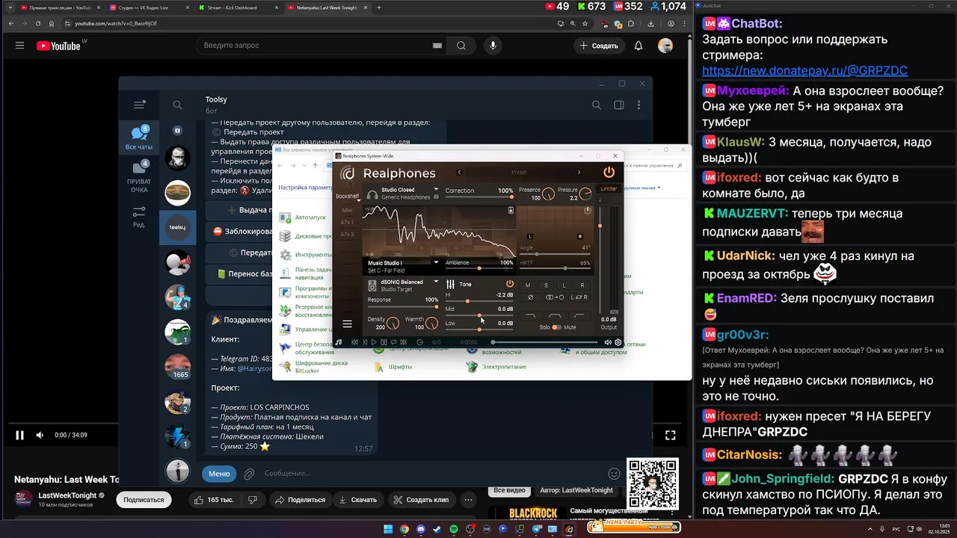Open the ПРИВАТОЧКА folder in Telegram
Image resolution: width=957 pixels, height=538 pixels.
139,176
